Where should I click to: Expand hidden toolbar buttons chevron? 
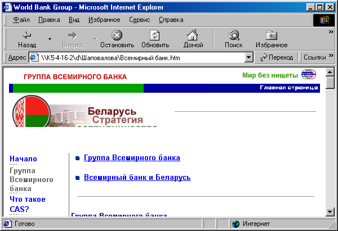331,32
